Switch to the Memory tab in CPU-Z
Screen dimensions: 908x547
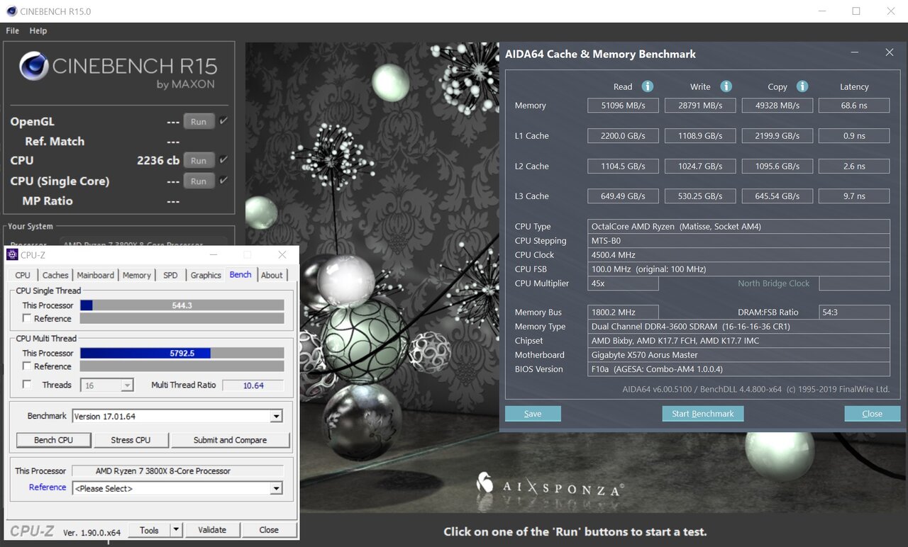click(137, 276)
